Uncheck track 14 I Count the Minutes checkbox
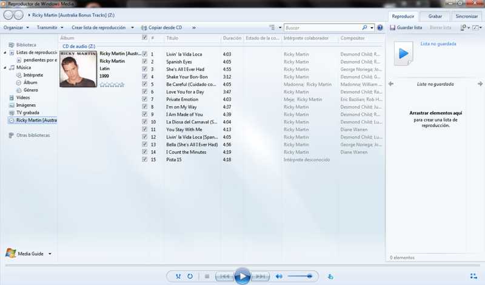 click(x=144, y=152)
